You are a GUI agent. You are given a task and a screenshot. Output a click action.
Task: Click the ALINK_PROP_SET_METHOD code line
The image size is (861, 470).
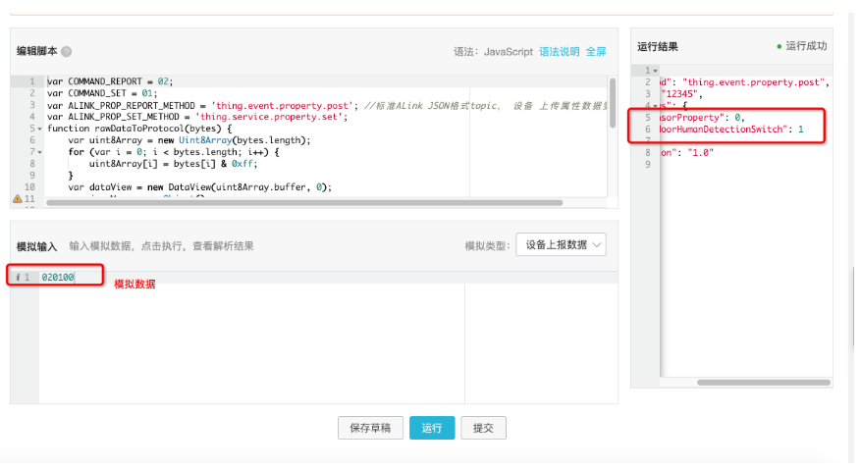pyautogui.click(x=197, y=117)
